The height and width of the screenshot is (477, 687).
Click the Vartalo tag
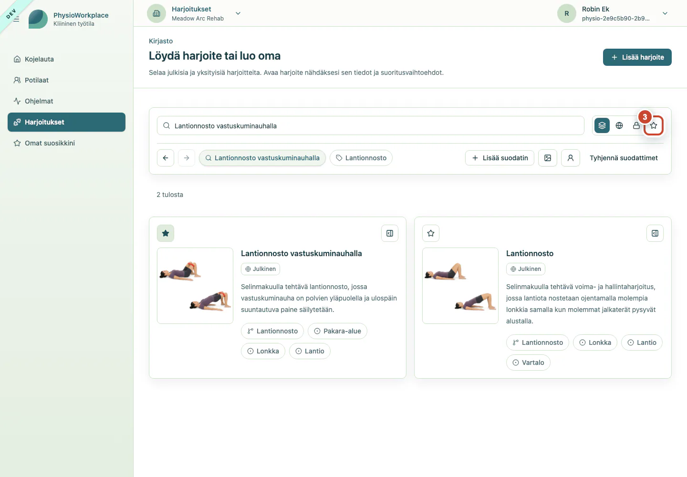[x=528, y=363]
